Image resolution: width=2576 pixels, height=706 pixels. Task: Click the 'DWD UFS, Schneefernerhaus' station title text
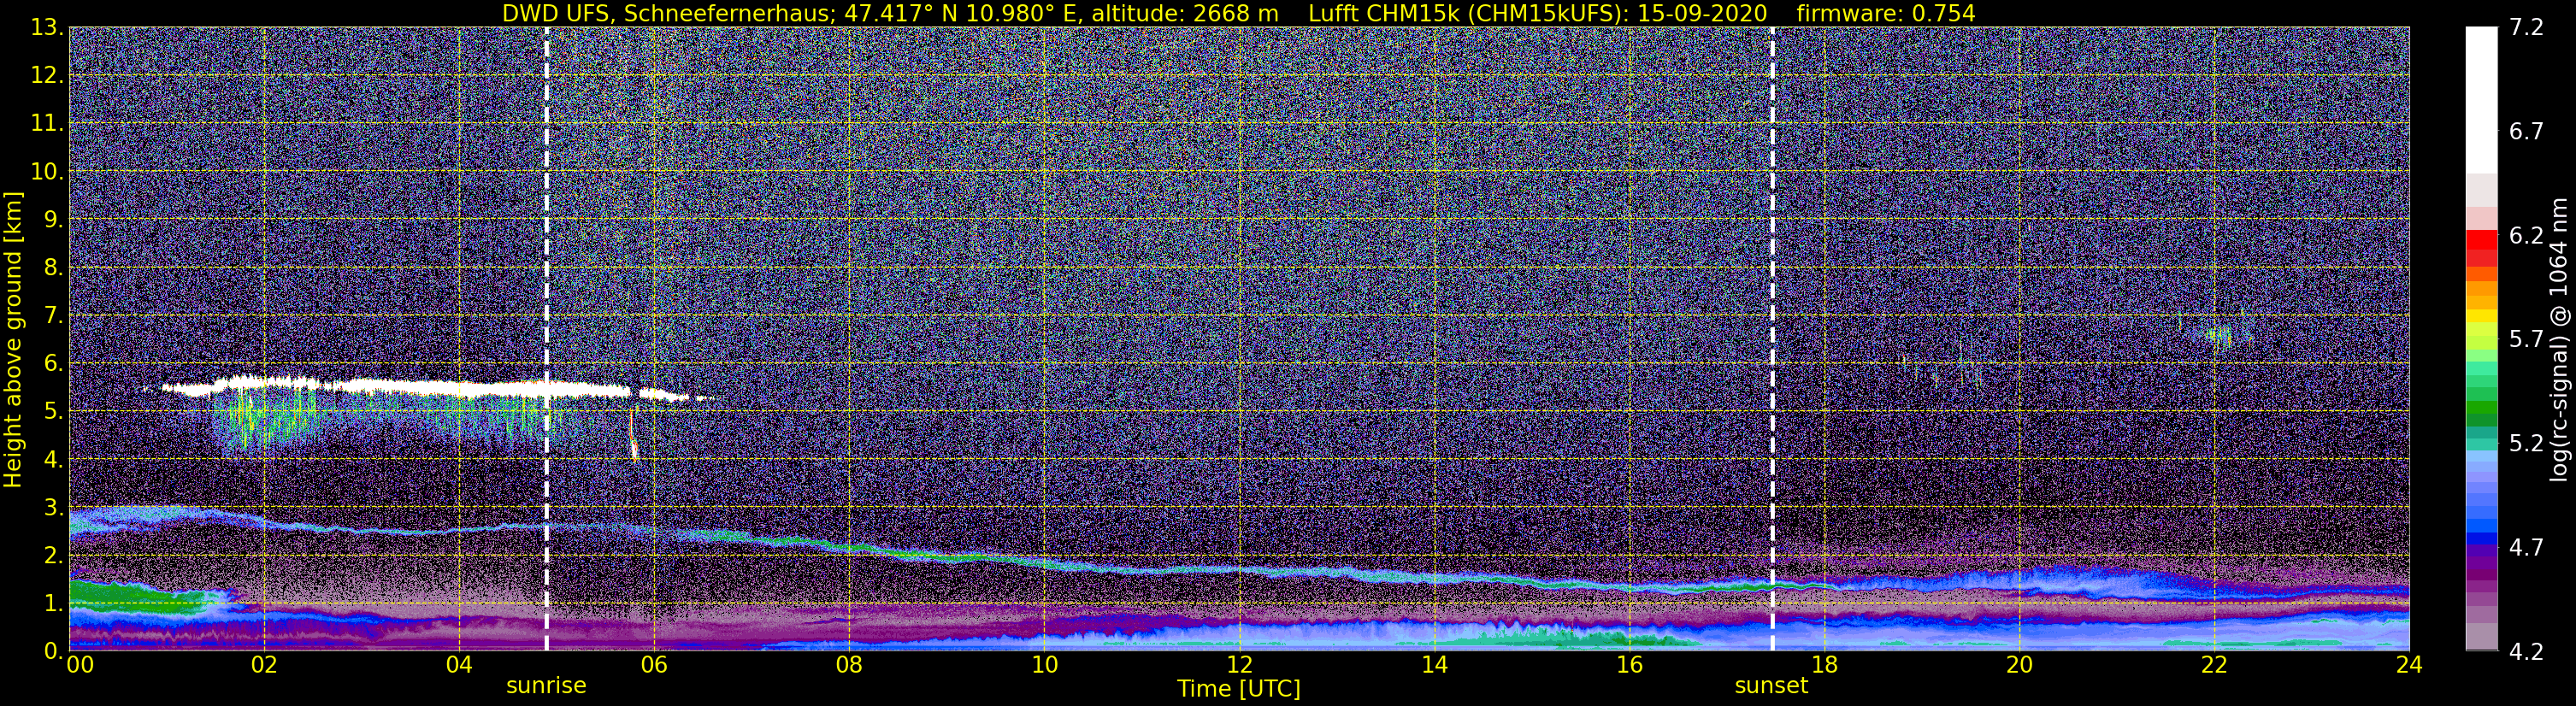click(x=667, y=13)
